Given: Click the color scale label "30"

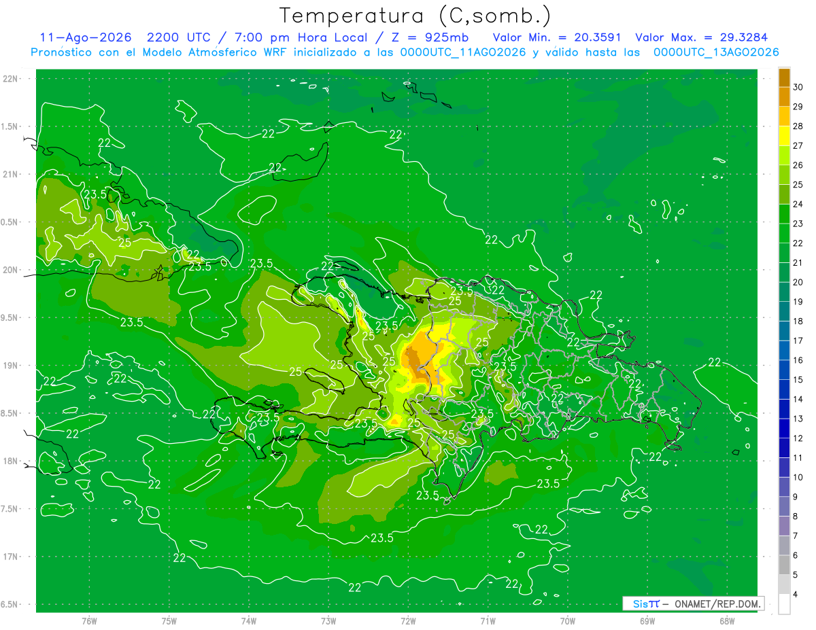Looking at the screenshot, I should tap(798, 86).
